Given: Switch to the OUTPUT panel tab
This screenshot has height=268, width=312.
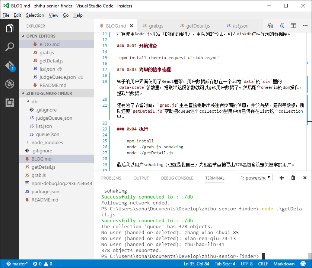Looking at the screenshot, I should coord(141,178).
